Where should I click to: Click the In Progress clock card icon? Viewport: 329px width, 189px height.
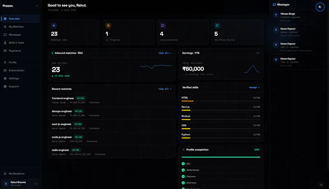tap(108, 26)
